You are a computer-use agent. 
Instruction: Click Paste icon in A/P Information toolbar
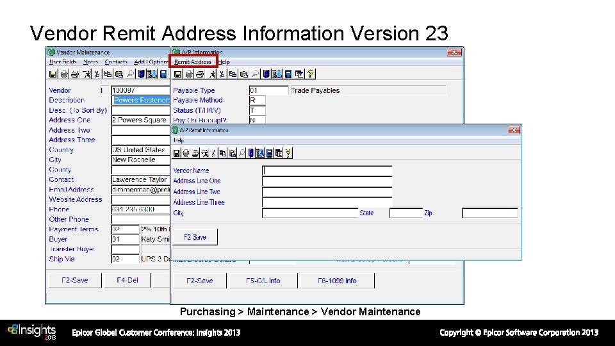[x=244, y=74]
